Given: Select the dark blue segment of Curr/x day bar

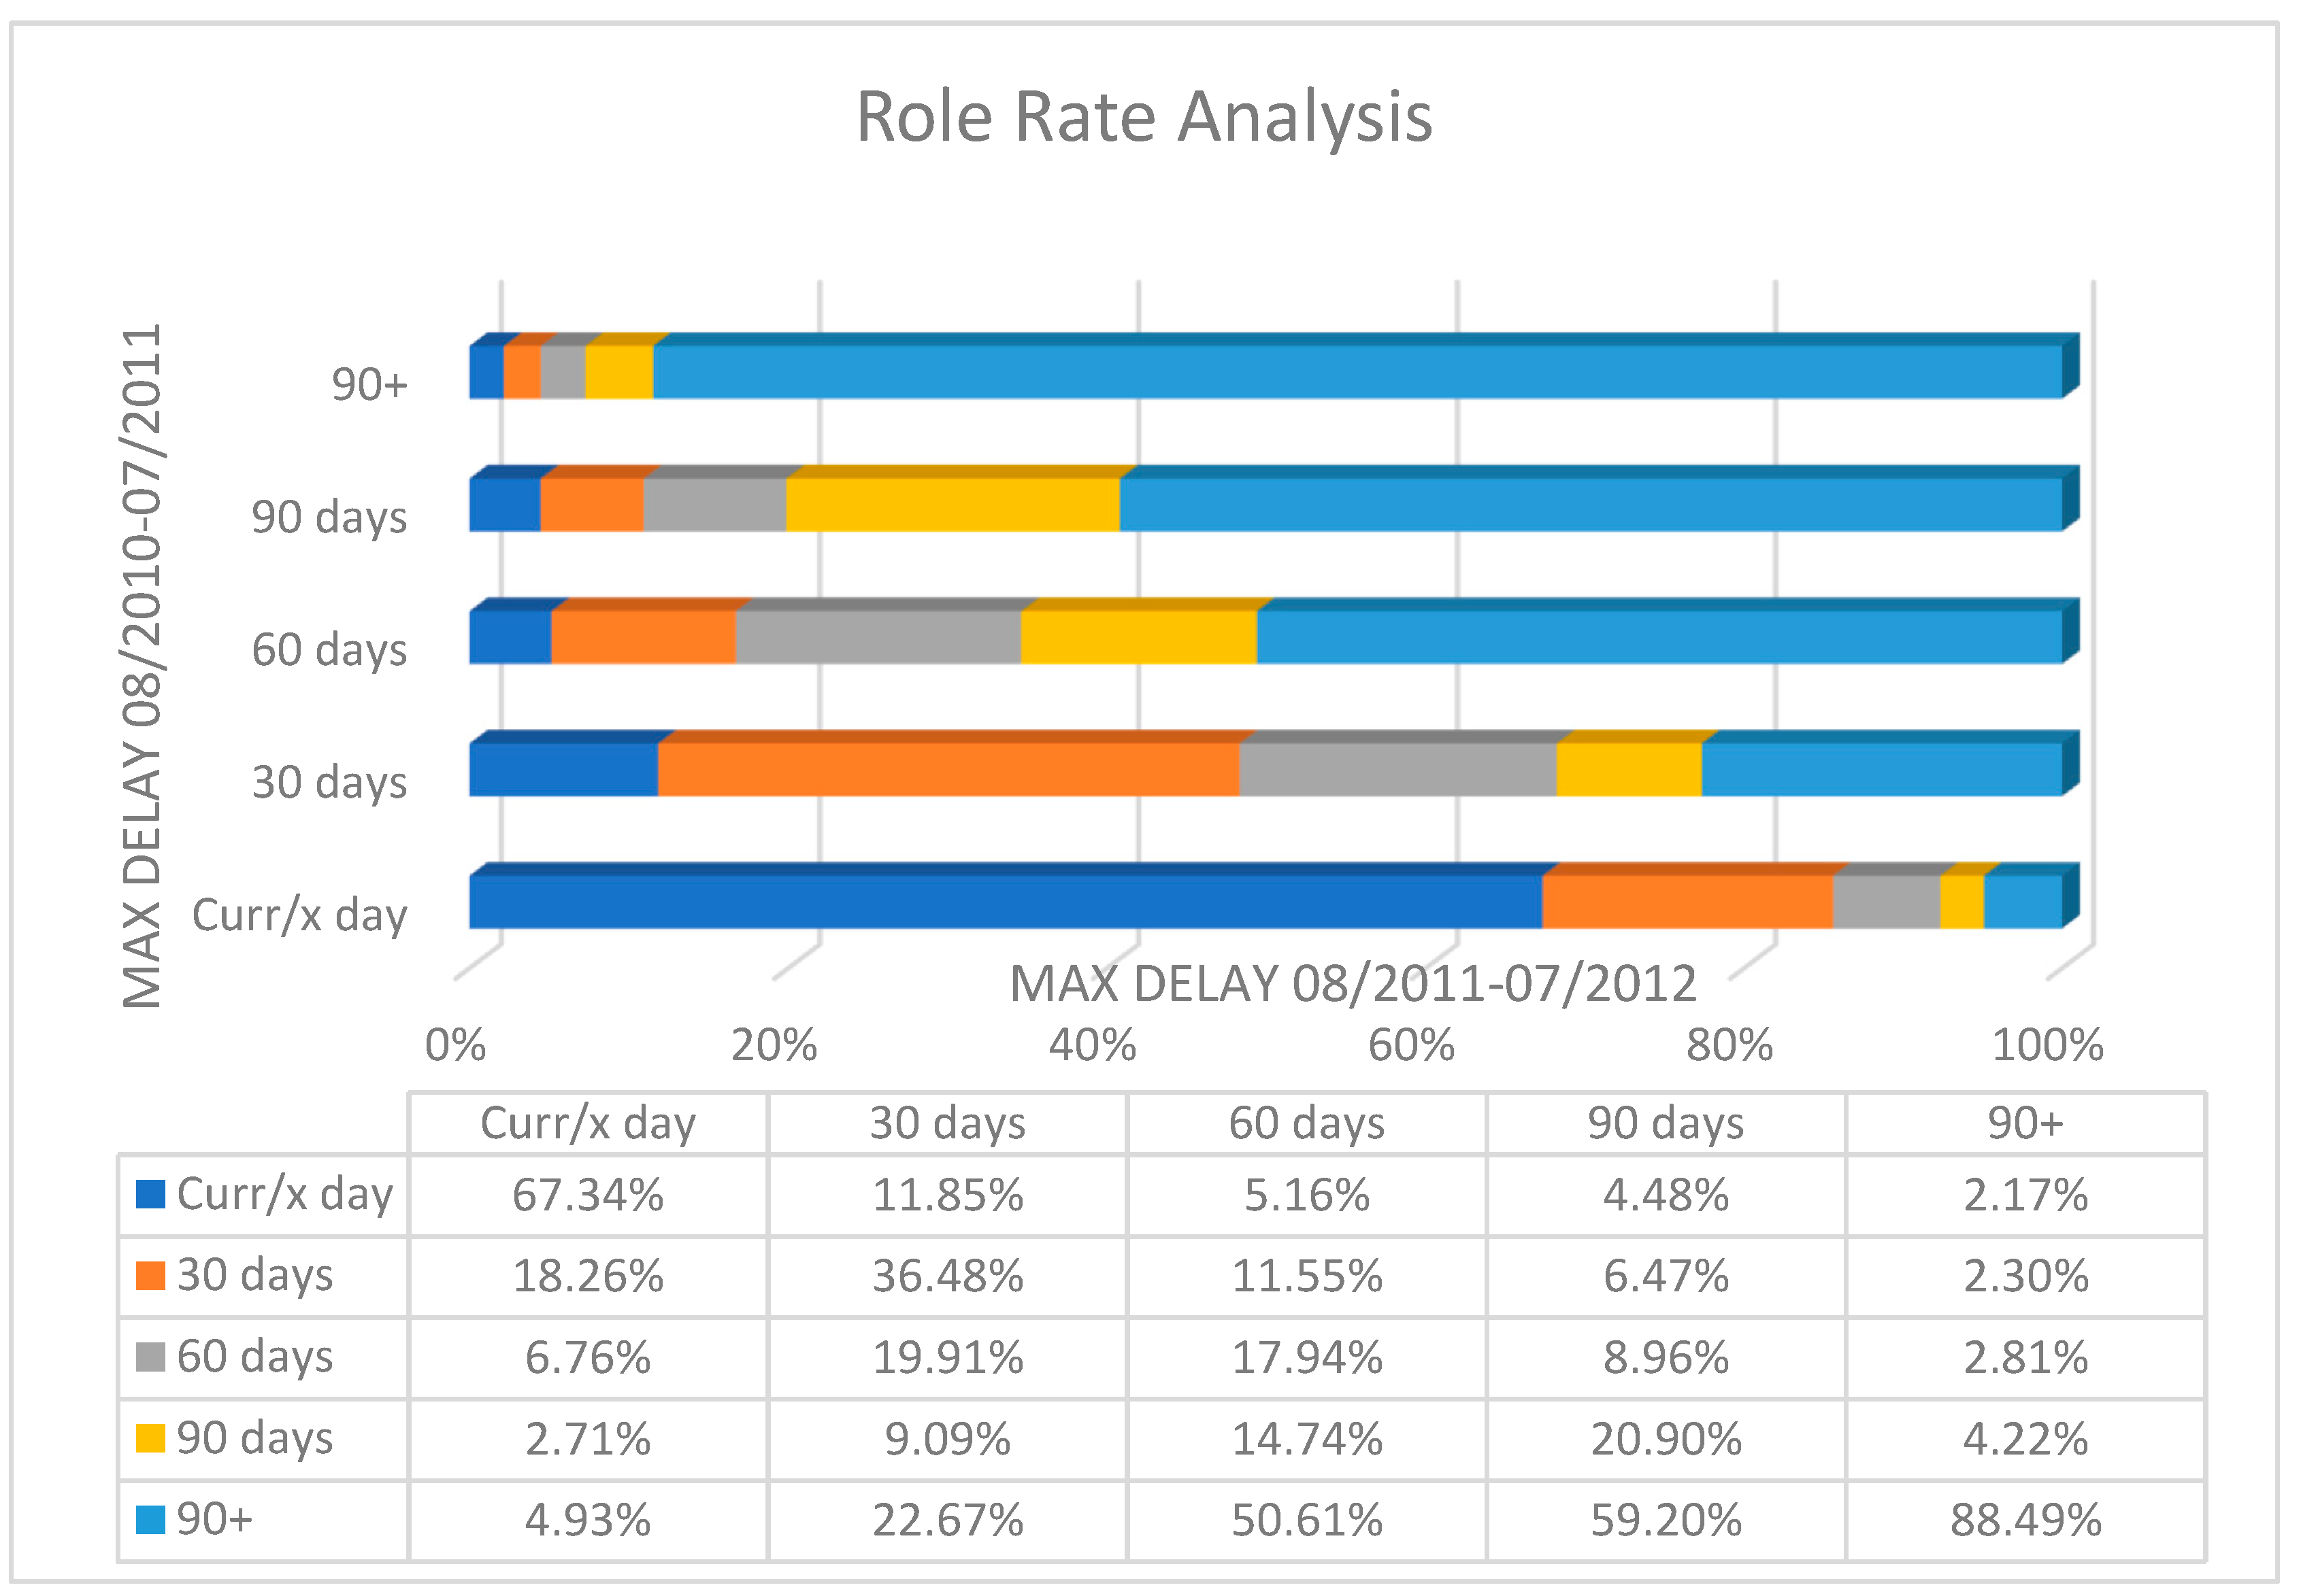Looking at the screenshot, I should pos(1004,901).
